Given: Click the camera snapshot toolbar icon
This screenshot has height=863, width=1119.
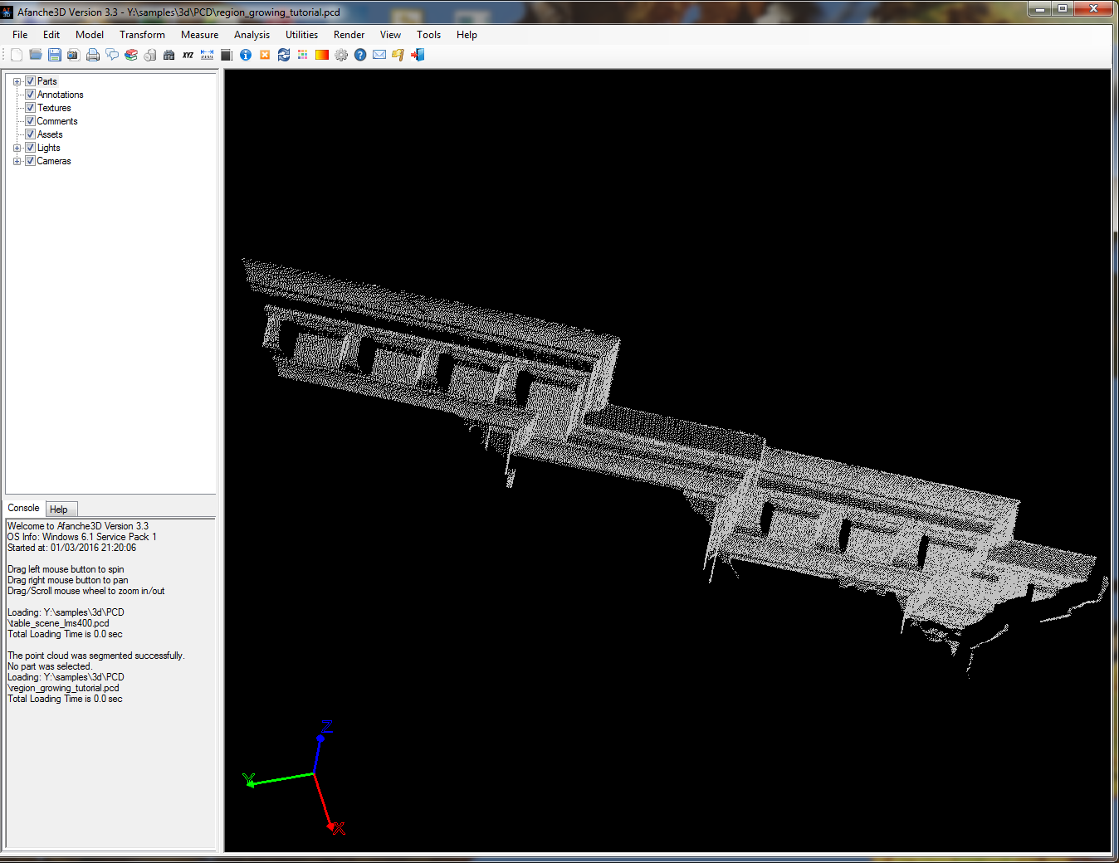Looking at the screenshot, I should coord(74,55).
